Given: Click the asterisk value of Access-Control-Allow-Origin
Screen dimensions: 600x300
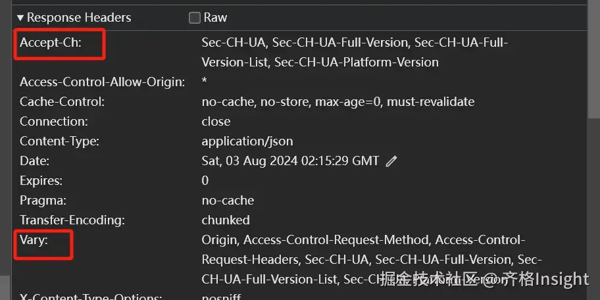Looking at the screenshot, I should point(205,82).
